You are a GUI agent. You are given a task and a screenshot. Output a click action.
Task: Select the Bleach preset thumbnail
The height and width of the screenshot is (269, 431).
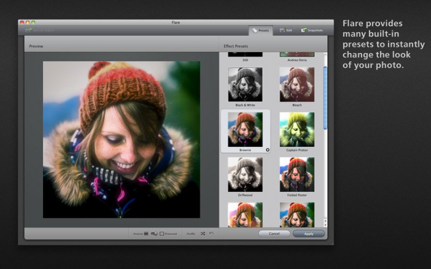(x=297, y=84)
